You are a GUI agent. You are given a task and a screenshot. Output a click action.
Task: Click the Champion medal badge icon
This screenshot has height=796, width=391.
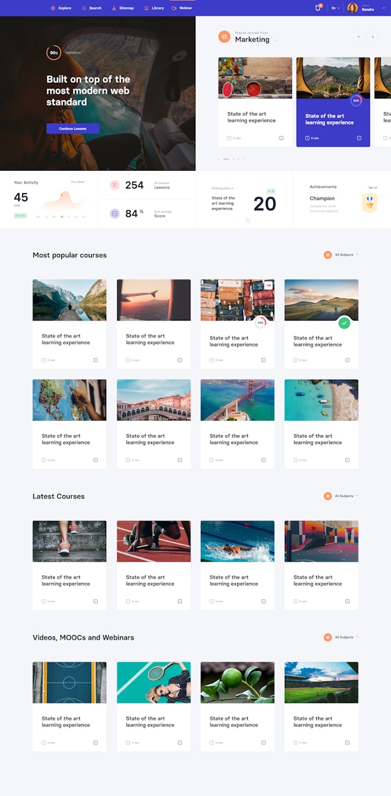(369, 203)
